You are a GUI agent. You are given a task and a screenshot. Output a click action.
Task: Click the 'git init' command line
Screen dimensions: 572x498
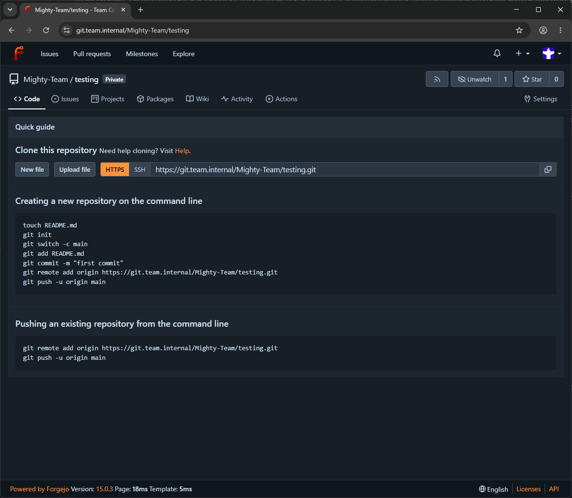37,235
